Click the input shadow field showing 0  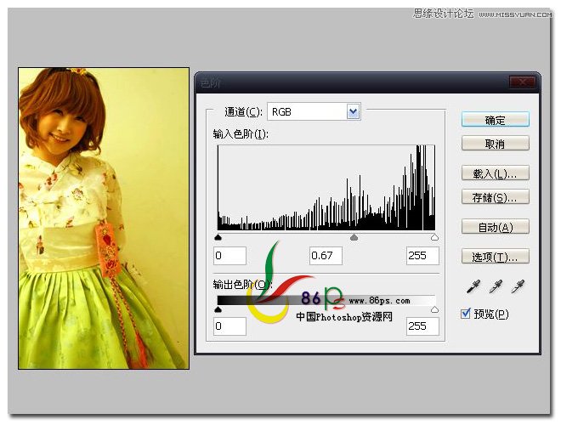229,256
